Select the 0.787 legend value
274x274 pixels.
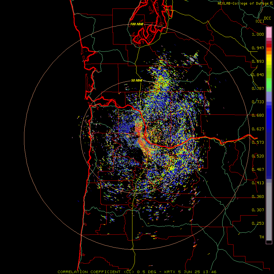click(258, 88)
